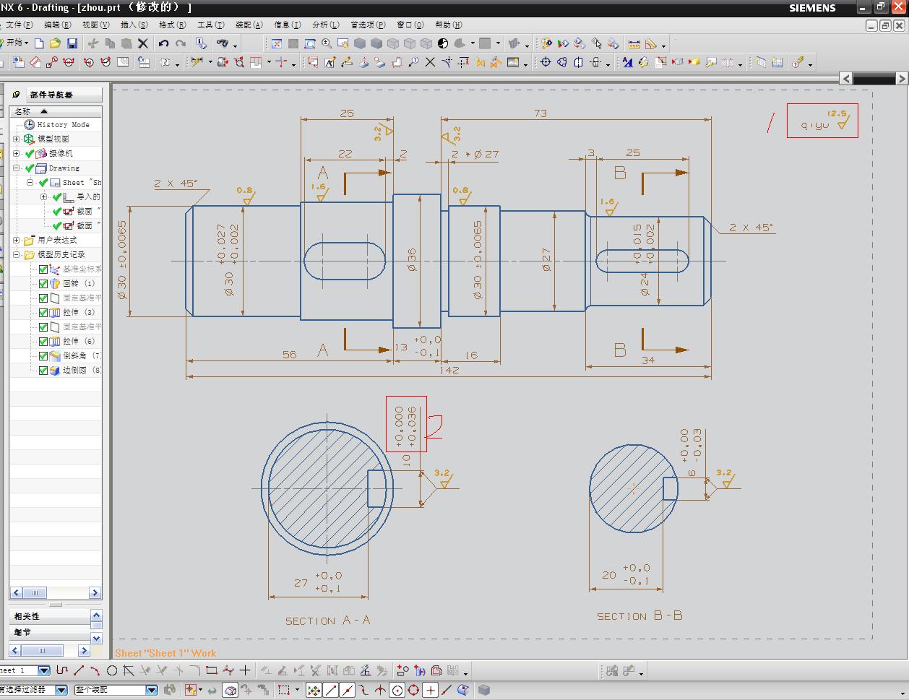The height and width of the screenshot is (700, 909).
Task: Open the 格式(R) menu
Action: [x=172, y=25]
